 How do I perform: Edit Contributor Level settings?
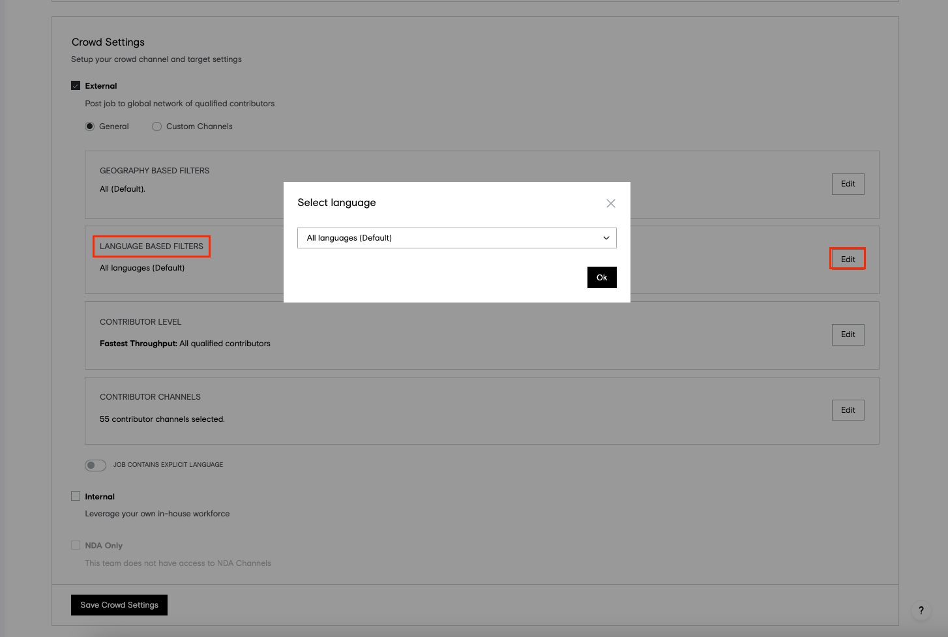click(848, 334)
